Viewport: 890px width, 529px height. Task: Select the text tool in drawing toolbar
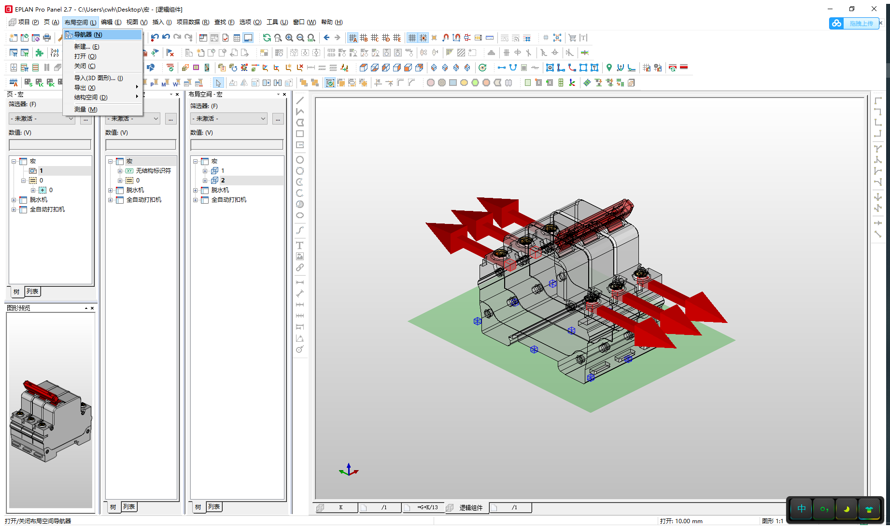pos(299,245)
